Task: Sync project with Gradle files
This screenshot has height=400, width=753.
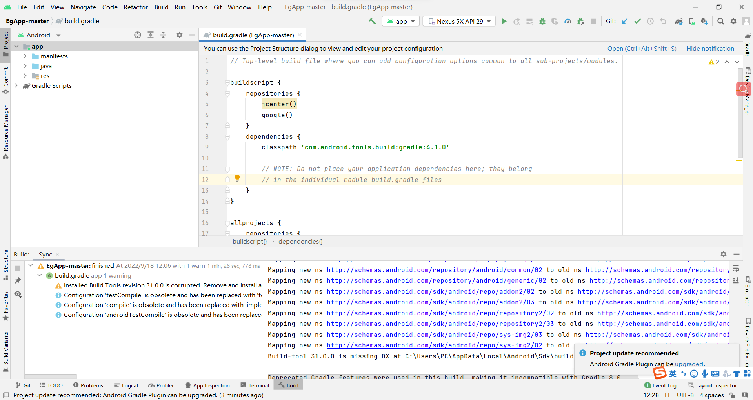Action: point(678,21)
